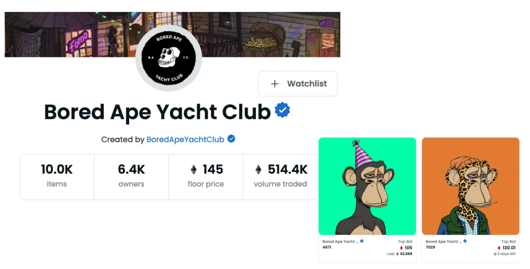Click the 514.4K volume traded stat box
The height and width of the screenshot is (269, 530).
point(280,177)
